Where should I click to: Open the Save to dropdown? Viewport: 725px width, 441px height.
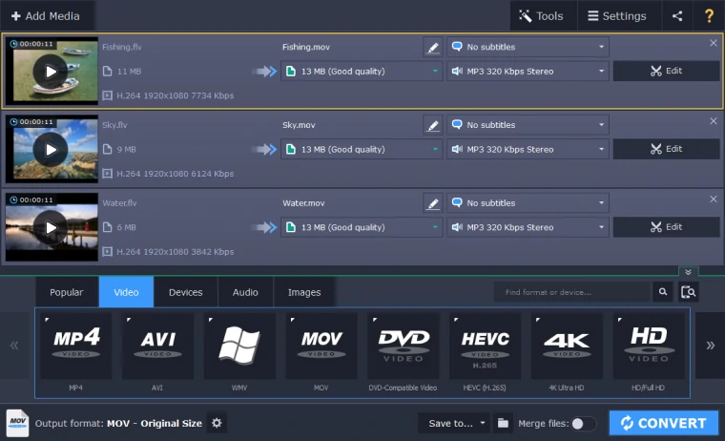[x=453, y=424]
